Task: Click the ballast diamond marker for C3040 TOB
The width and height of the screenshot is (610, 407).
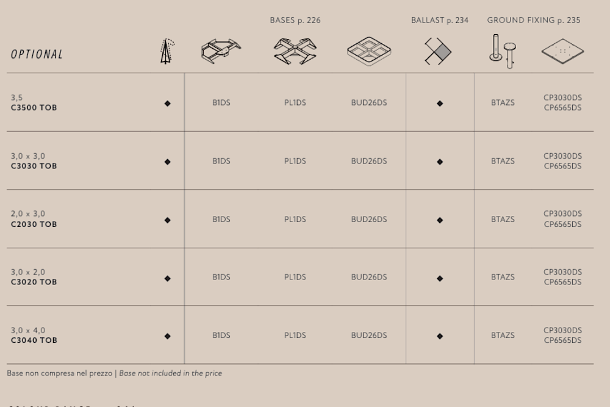Action: coord(440,336)
